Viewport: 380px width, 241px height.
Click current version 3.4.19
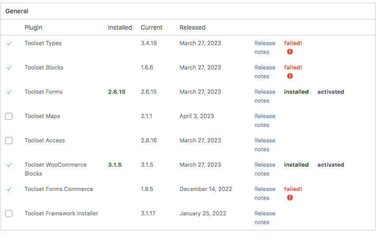(149, 43)
